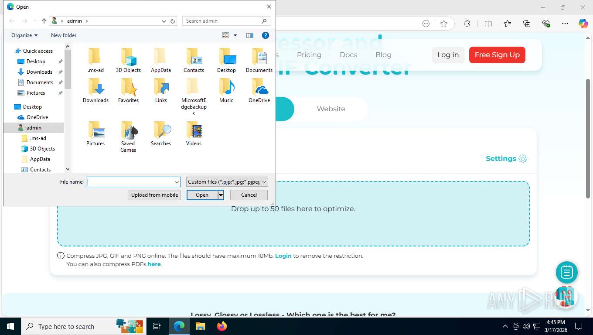Open File Explorer from the taskbar
Screen dimensions: 593x335
click(x=200, y=326)
